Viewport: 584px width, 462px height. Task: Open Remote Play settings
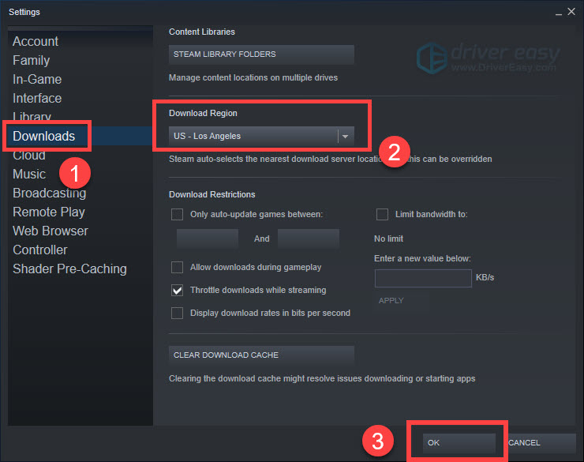coord(49,212)
